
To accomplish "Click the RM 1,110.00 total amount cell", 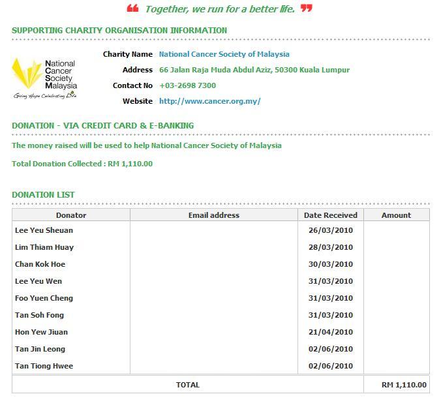I will click(396, 385).
